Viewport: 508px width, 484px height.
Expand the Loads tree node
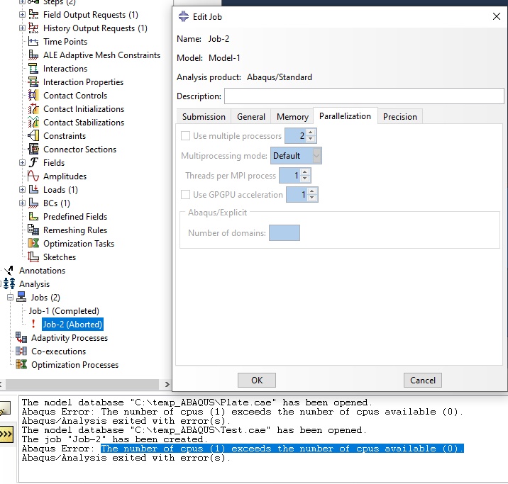(x=22, y=190)
